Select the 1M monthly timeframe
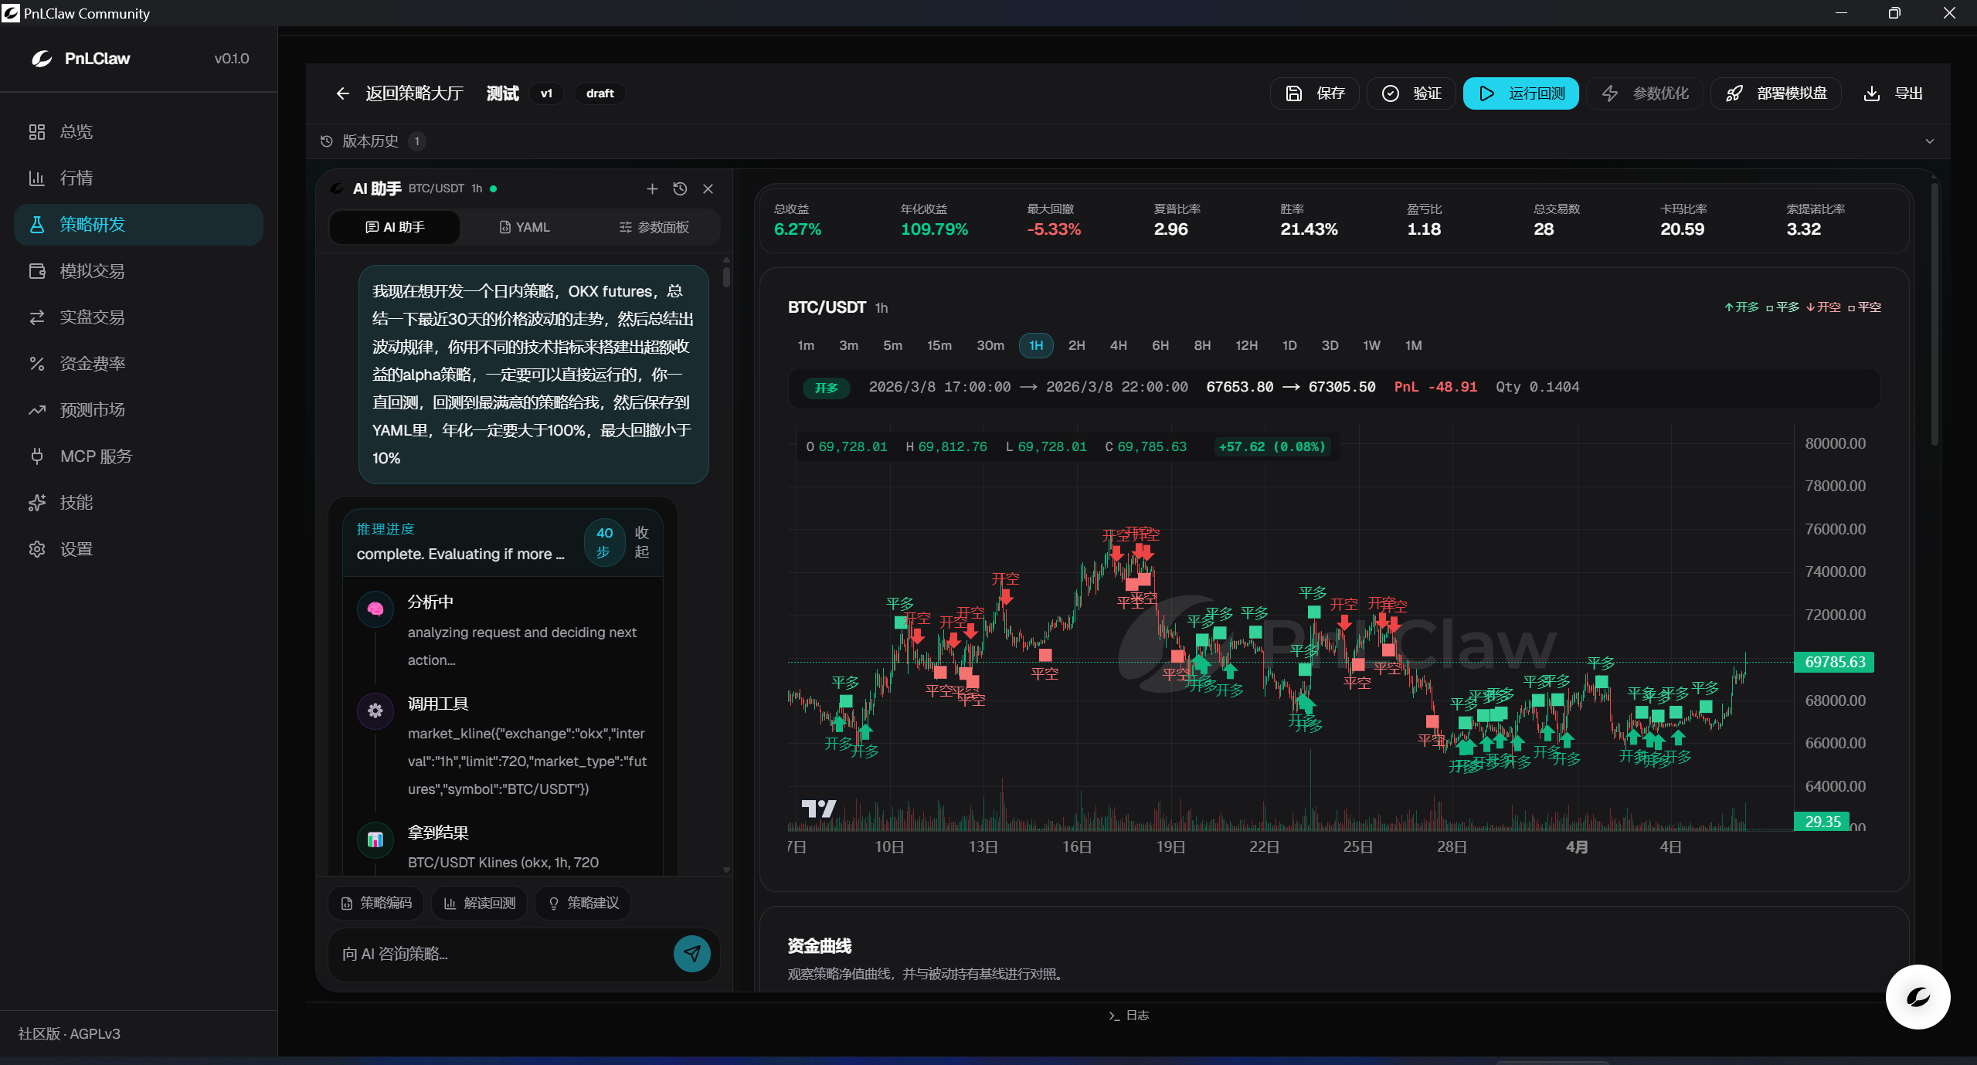 1413,346
